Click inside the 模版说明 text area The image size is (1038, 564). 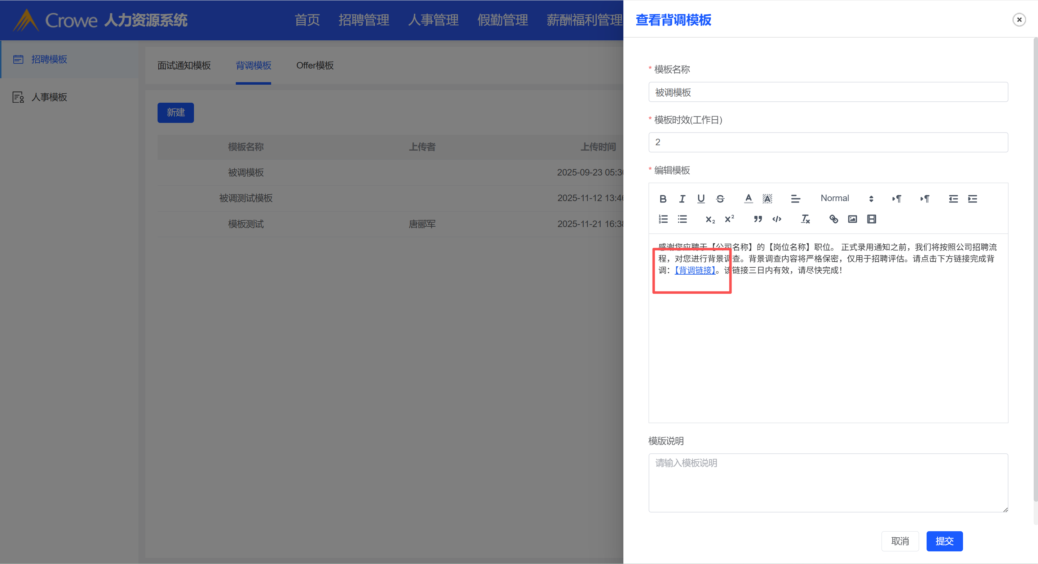coord(828,483)
